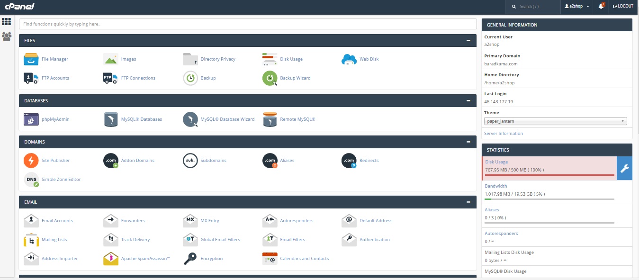The image size is (639, 280).
Task: Collapse the Databases section
Action: coord(468,101)
